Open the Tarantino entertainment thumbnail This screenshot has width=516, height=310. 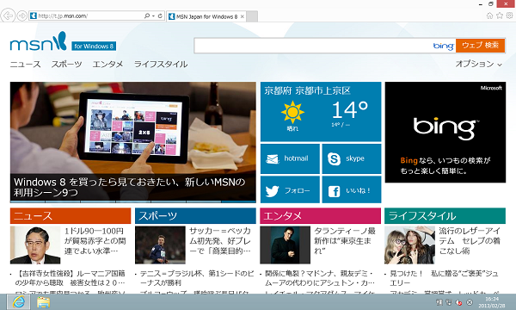[x=285, y=245]
